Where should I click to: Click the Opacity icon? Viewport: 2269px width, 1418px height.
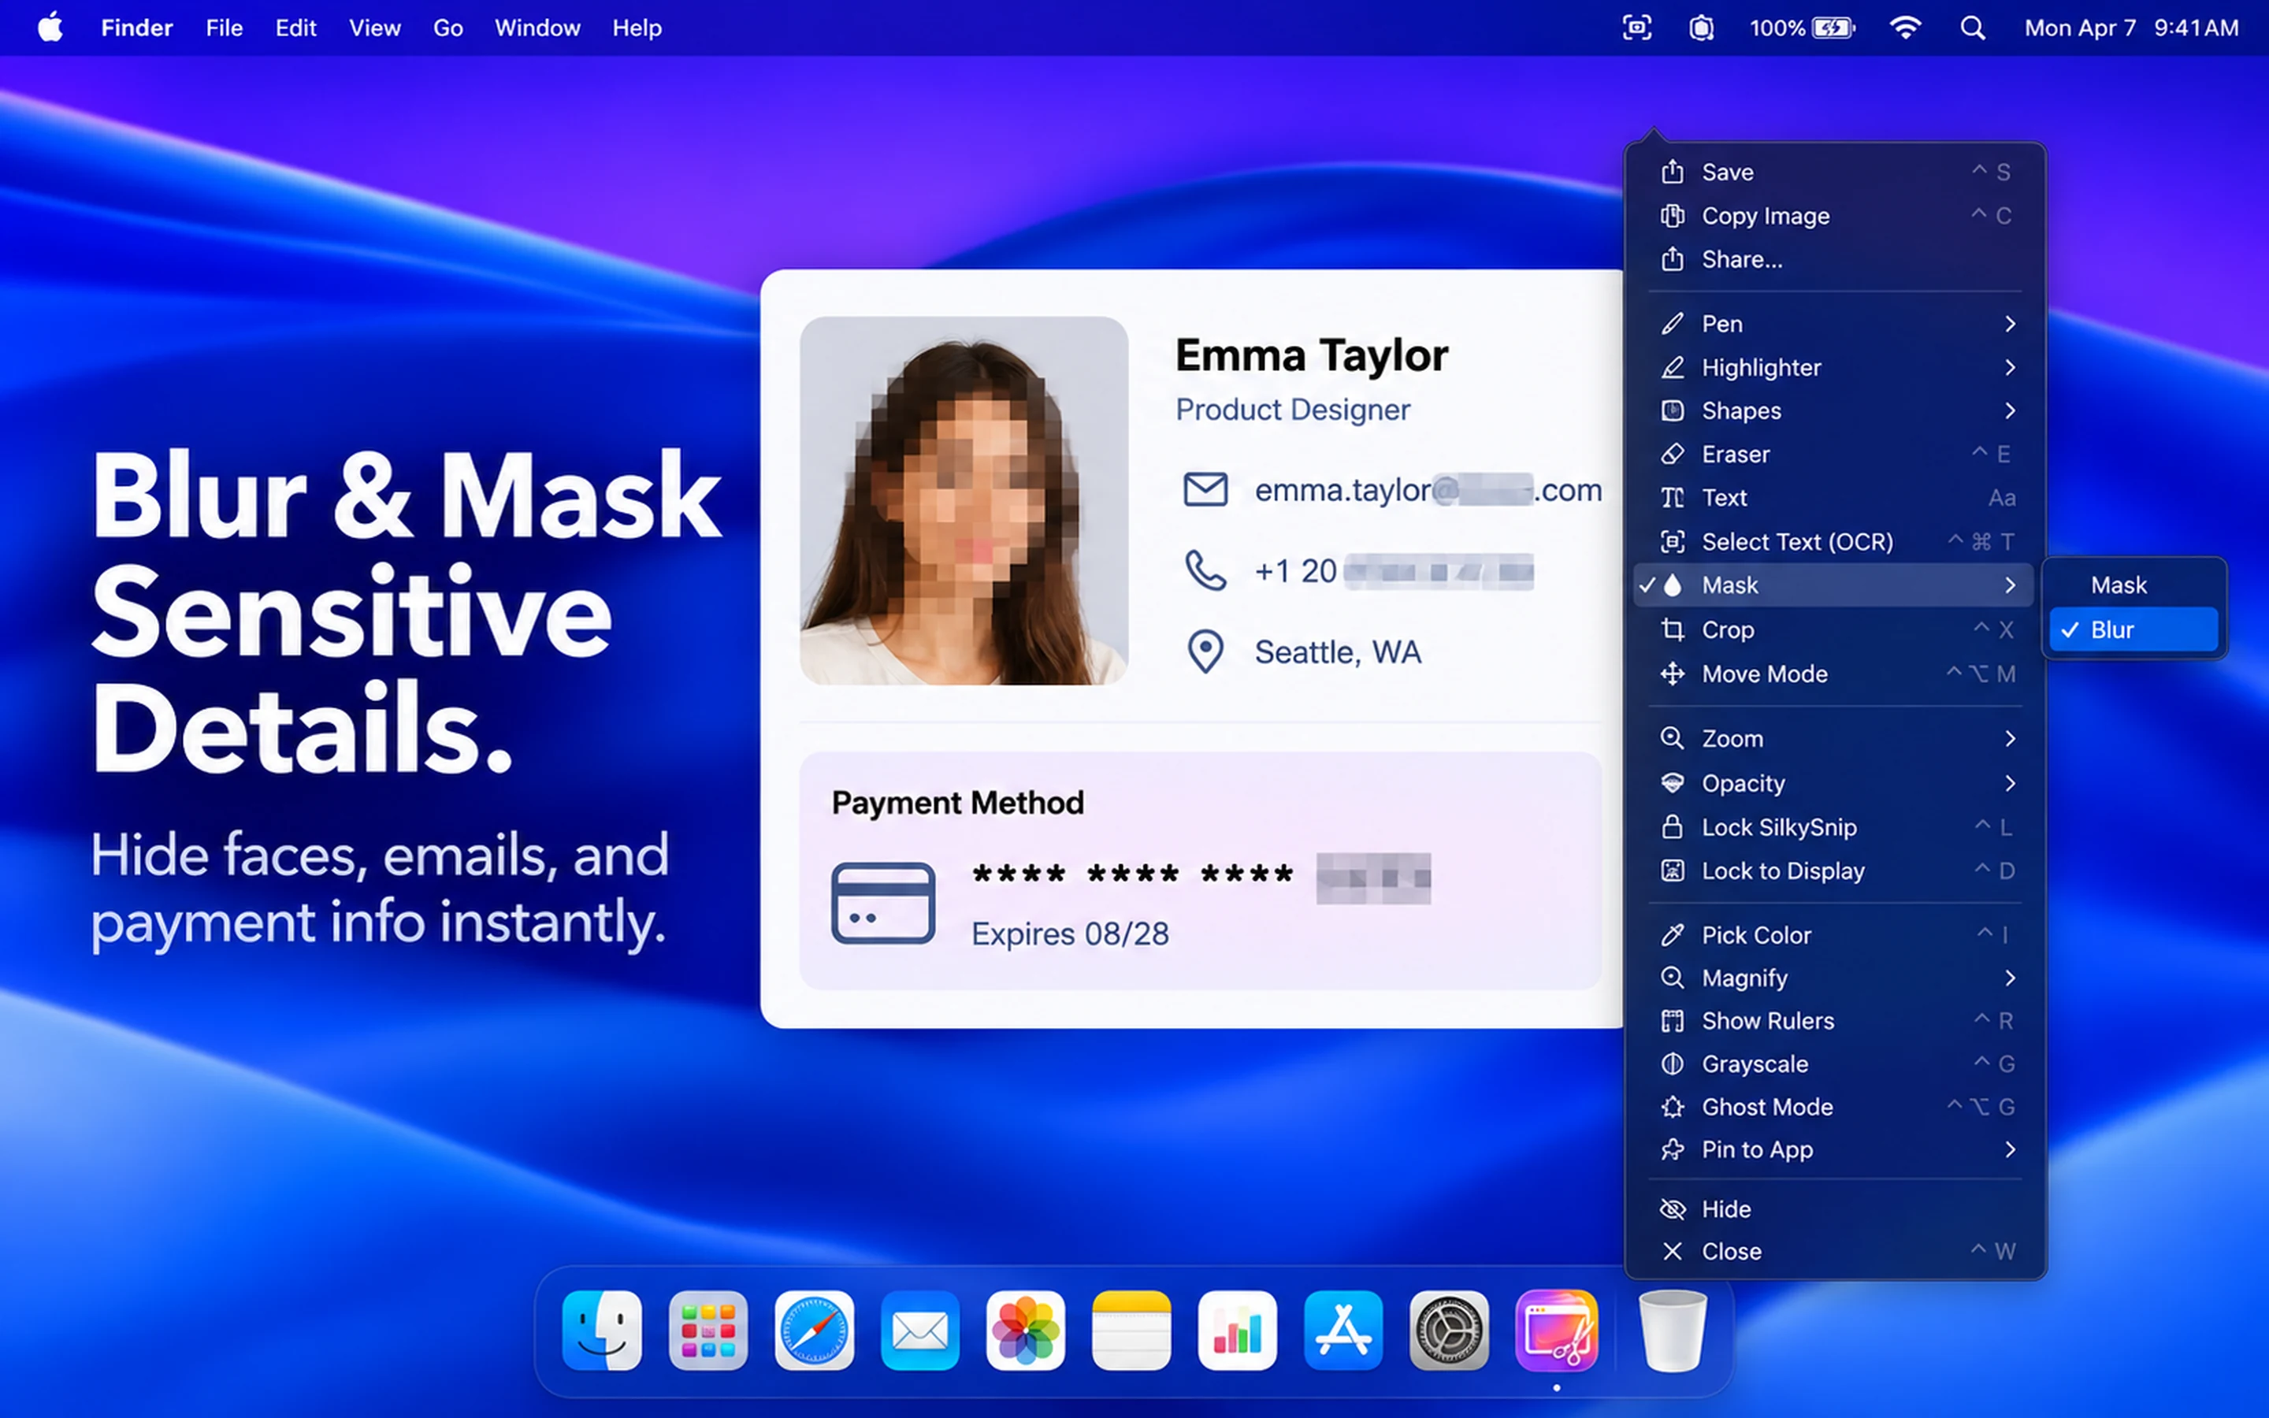[x=1672, y=782]
